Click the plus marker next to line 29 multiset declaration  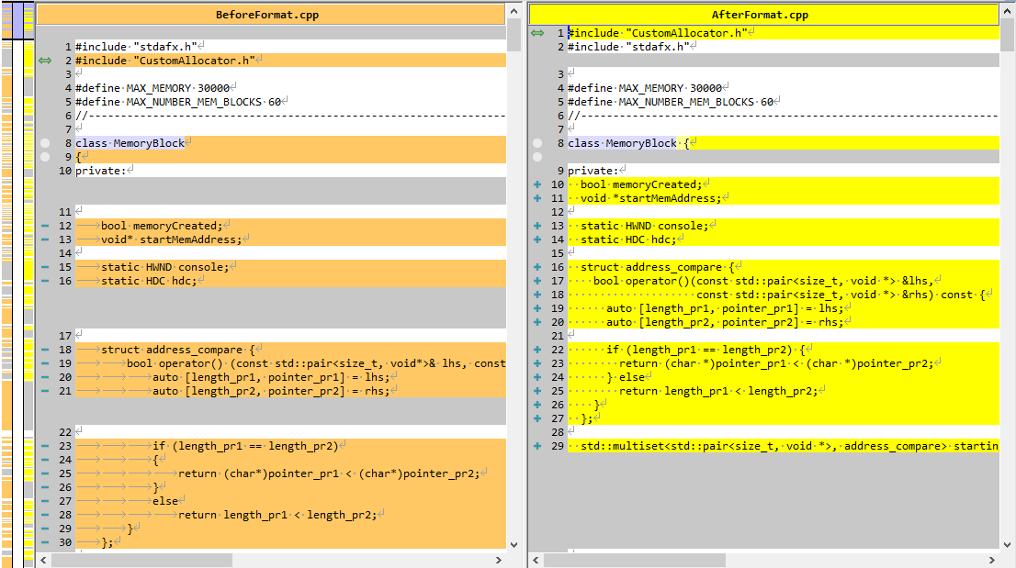point(537,446)
